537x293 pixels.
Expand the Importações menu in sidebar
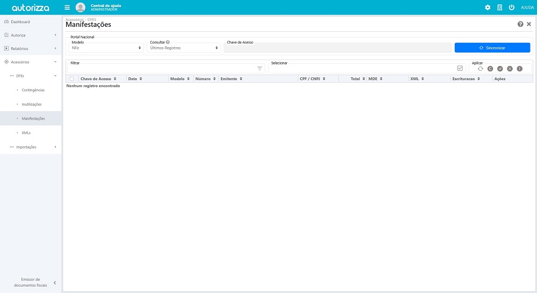pyautogui.click(x=31, y=147)
